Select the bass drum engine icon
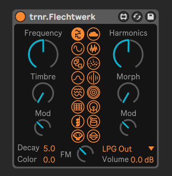 (x=94, y=107)
